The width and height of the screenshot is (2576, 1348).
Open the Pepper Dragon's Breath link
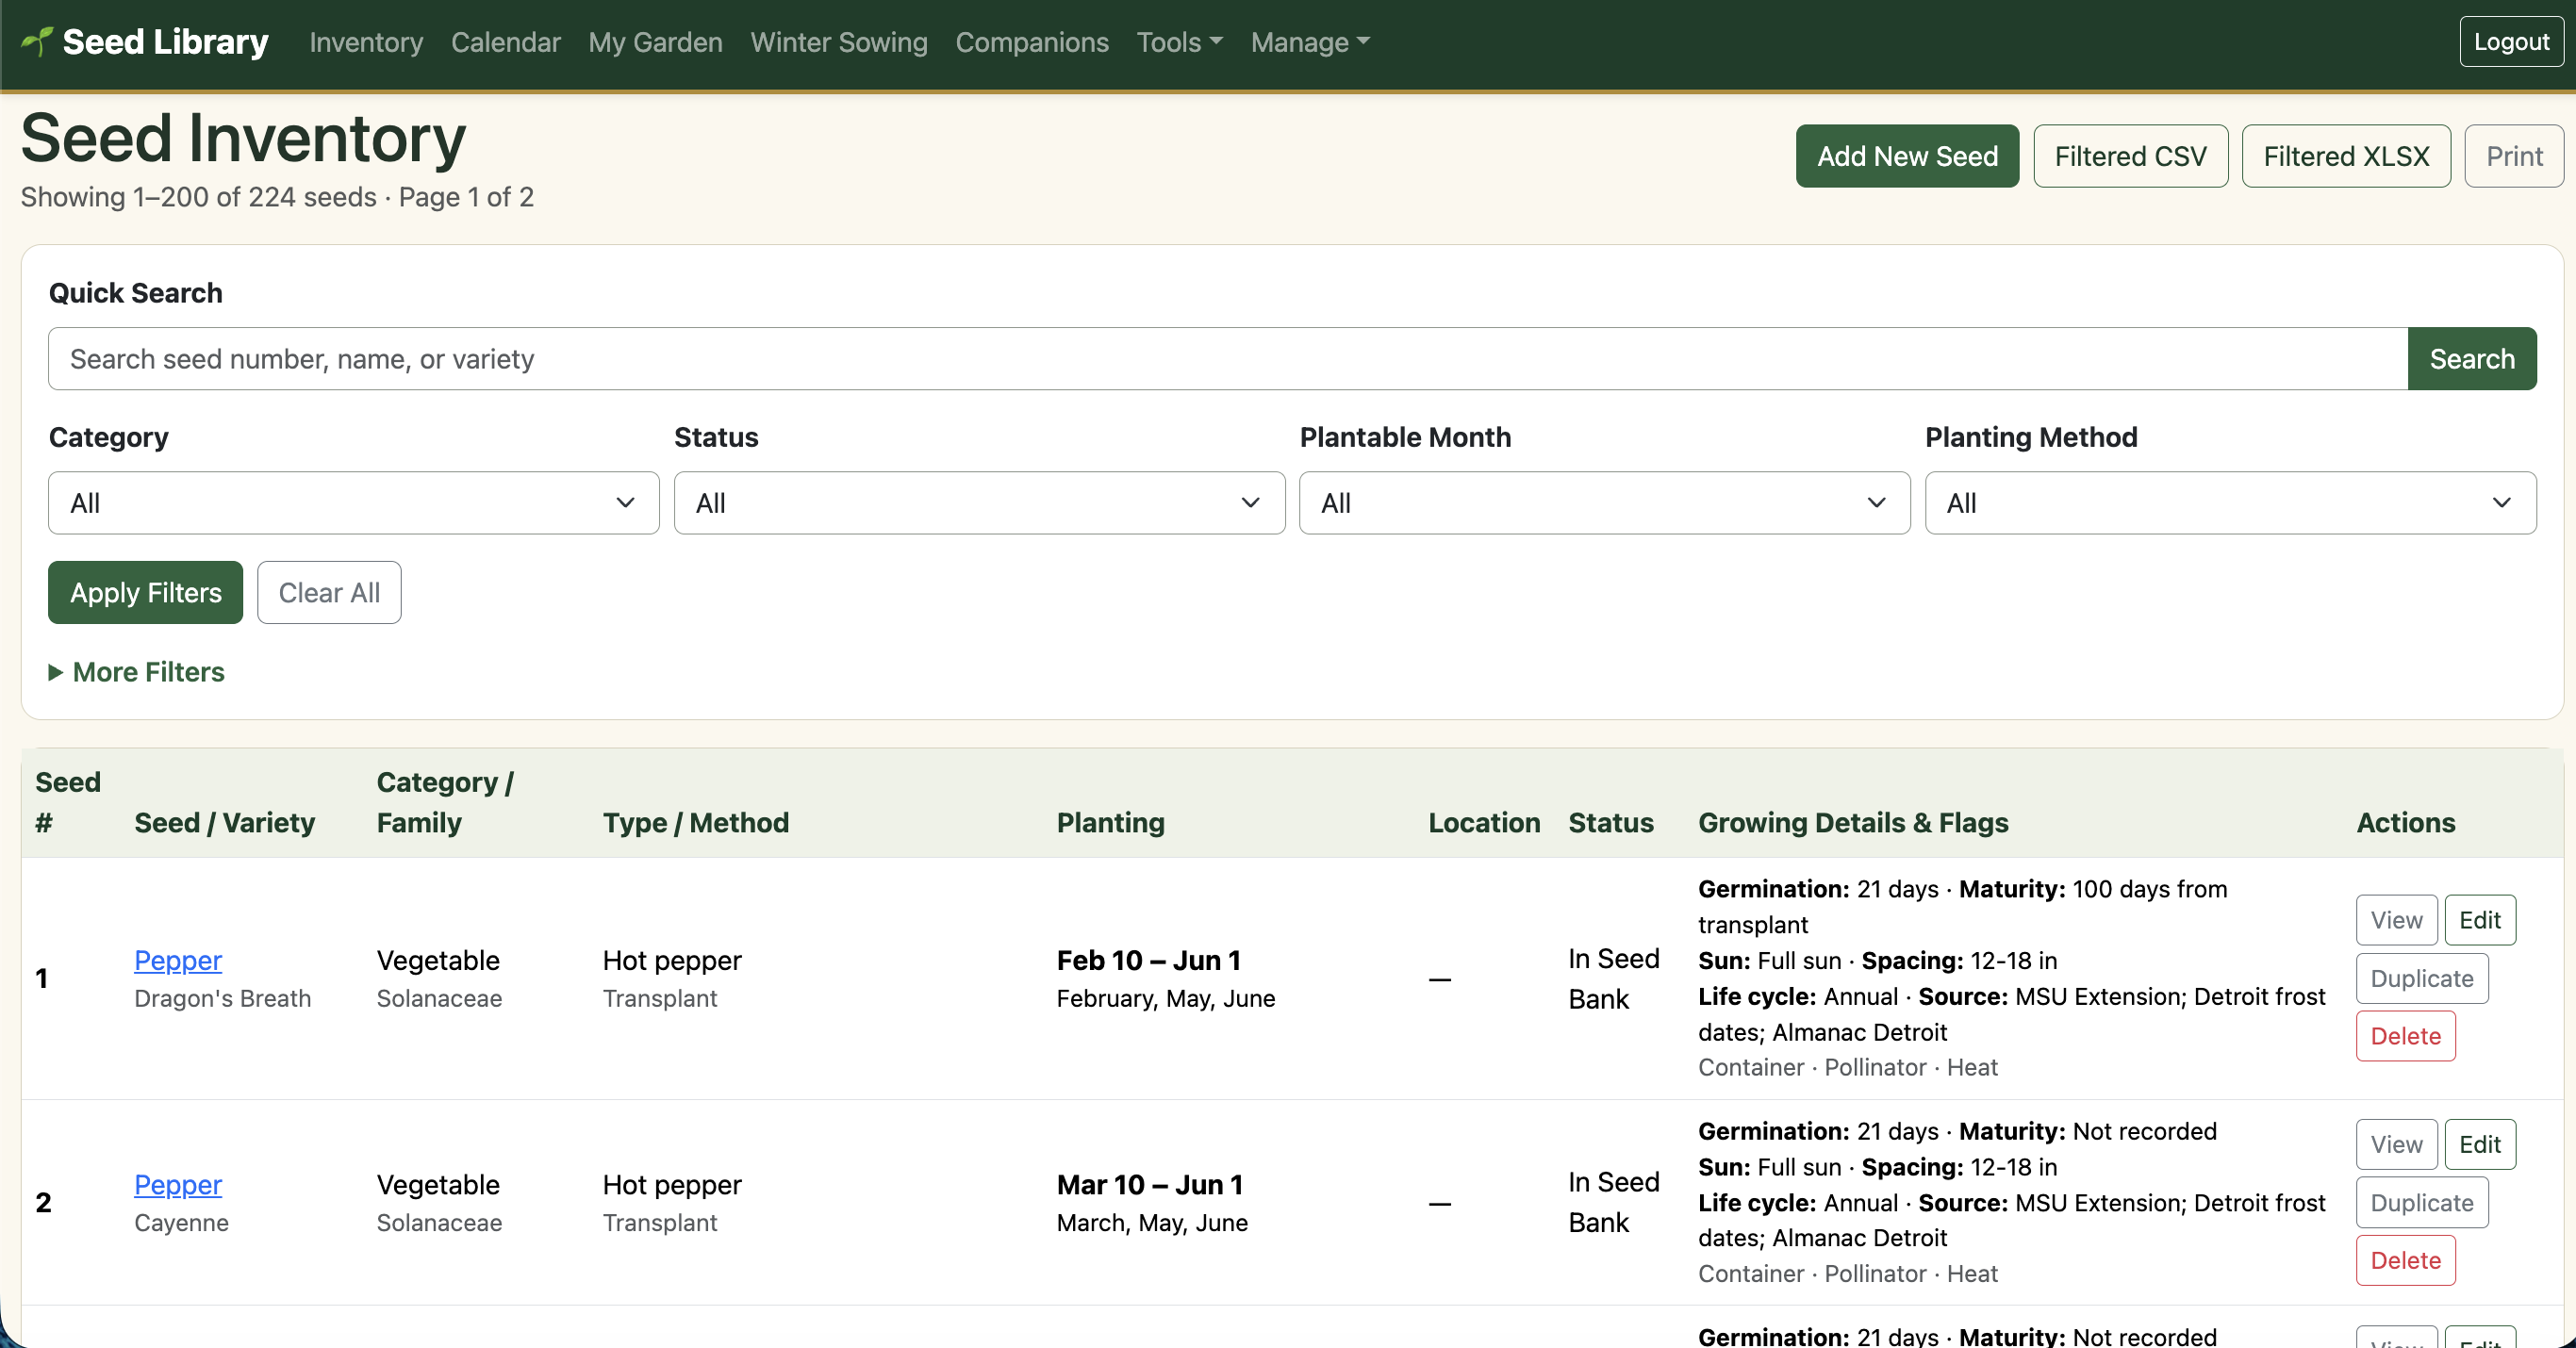point(178,960)
